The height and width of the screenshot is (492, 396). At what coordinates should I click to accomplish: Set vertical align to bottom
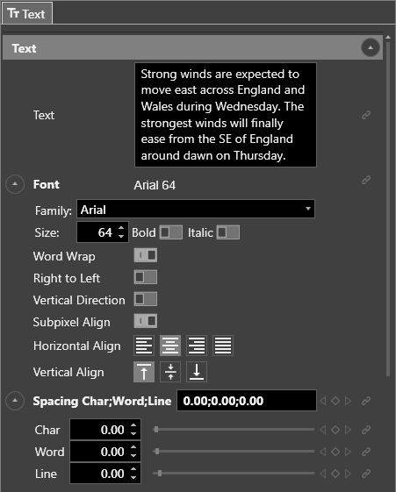click(x=197, y=372)
